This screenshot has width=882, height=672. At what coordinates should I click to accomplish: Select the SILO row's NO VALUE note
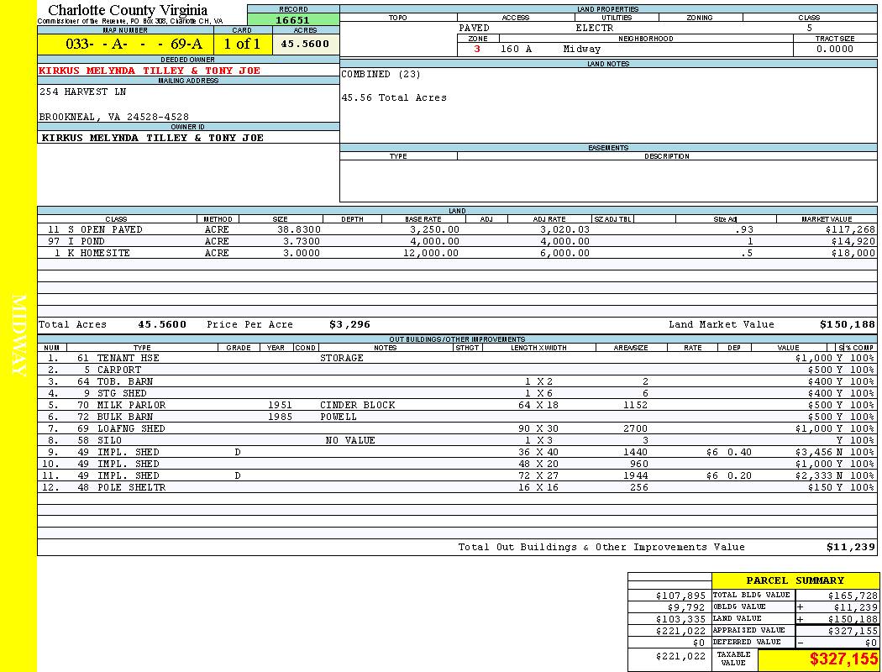pyautogui.click(x=350, y=440)
